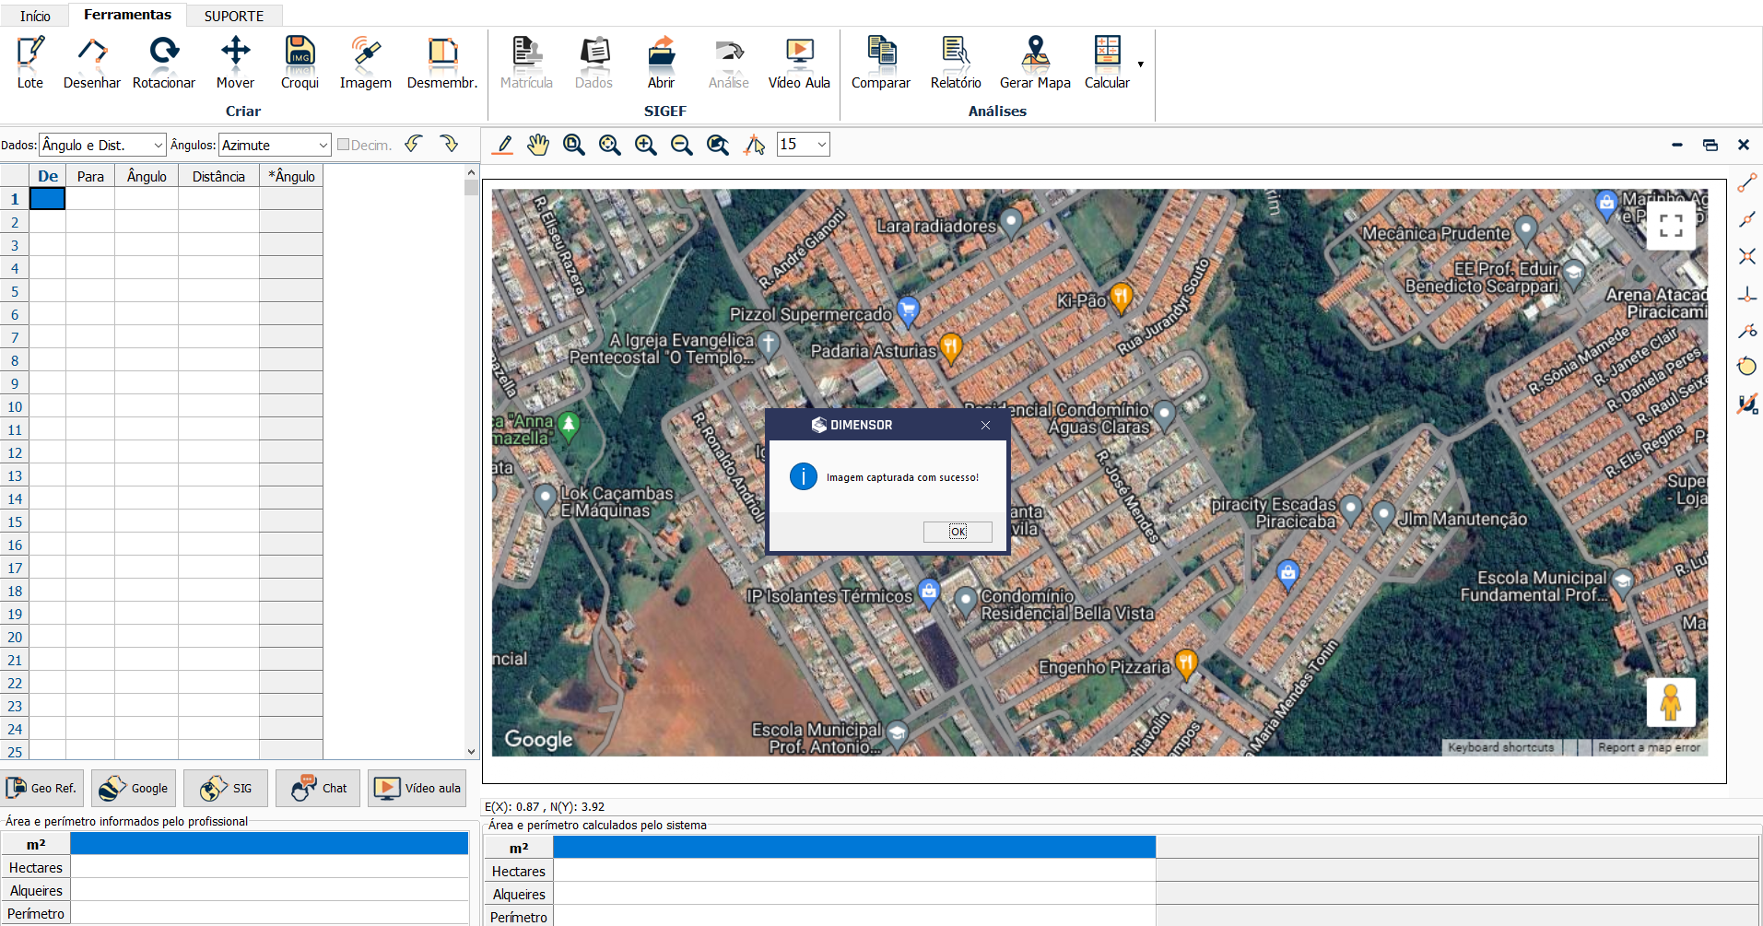The height and width of the screenshot is (926, 1763).
Task: Select the Rotacionar tool
Action: (x=164, y=62)
